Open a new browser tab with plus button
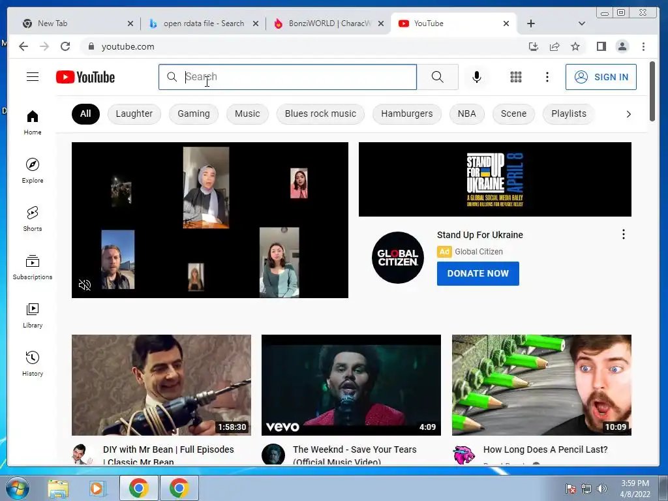 pyautogui.click(x=531, y=24)
